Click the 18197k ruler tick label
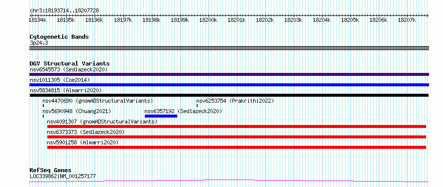 point(123,20)
